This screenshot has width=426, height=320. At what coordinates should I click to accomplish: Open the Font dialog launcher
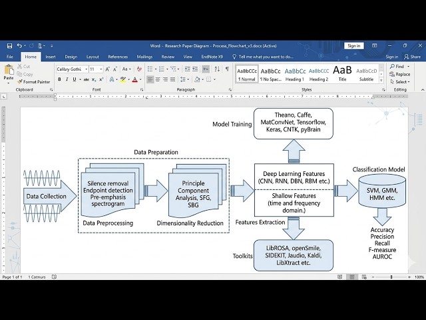142,89
